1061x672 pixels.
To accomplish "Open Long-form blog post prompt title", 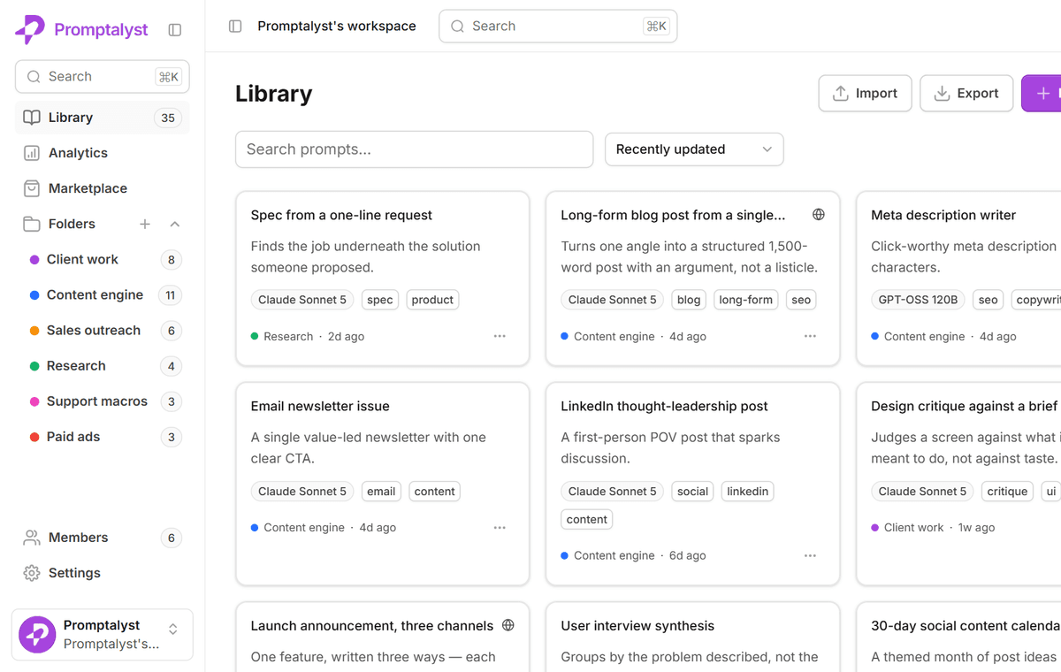I will [x=673, y=215].
